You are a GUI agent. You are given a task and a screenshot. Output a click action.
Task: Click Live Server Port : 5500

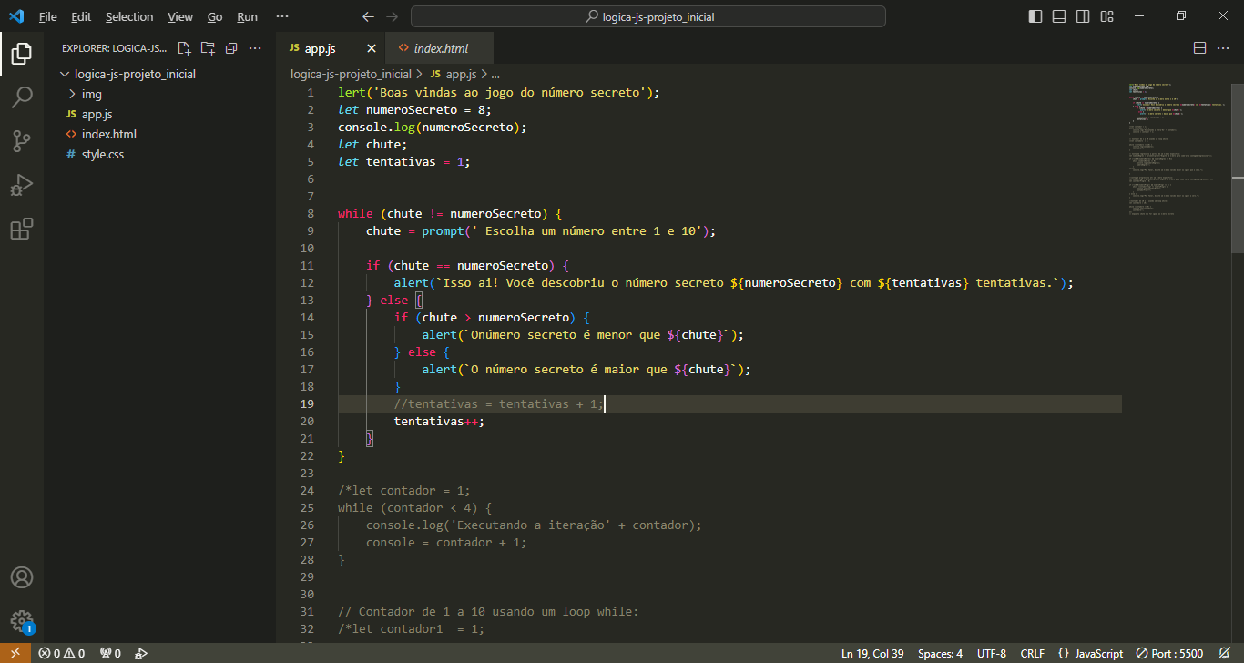[1170, 653]
